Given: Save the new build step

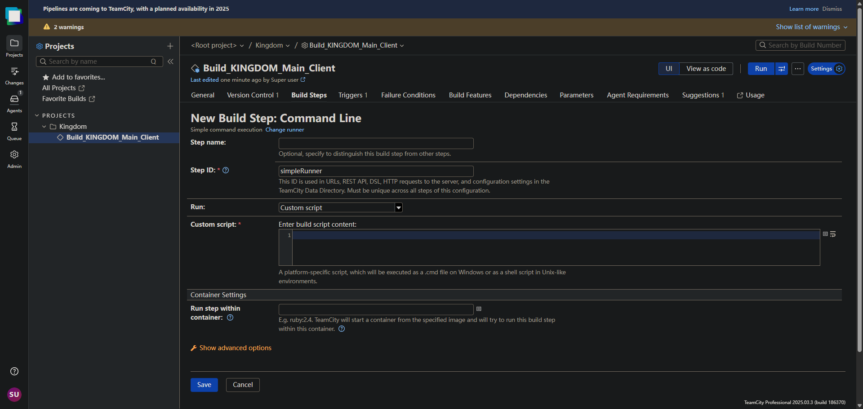Looking at the screenshot, I should pos(204,385).
